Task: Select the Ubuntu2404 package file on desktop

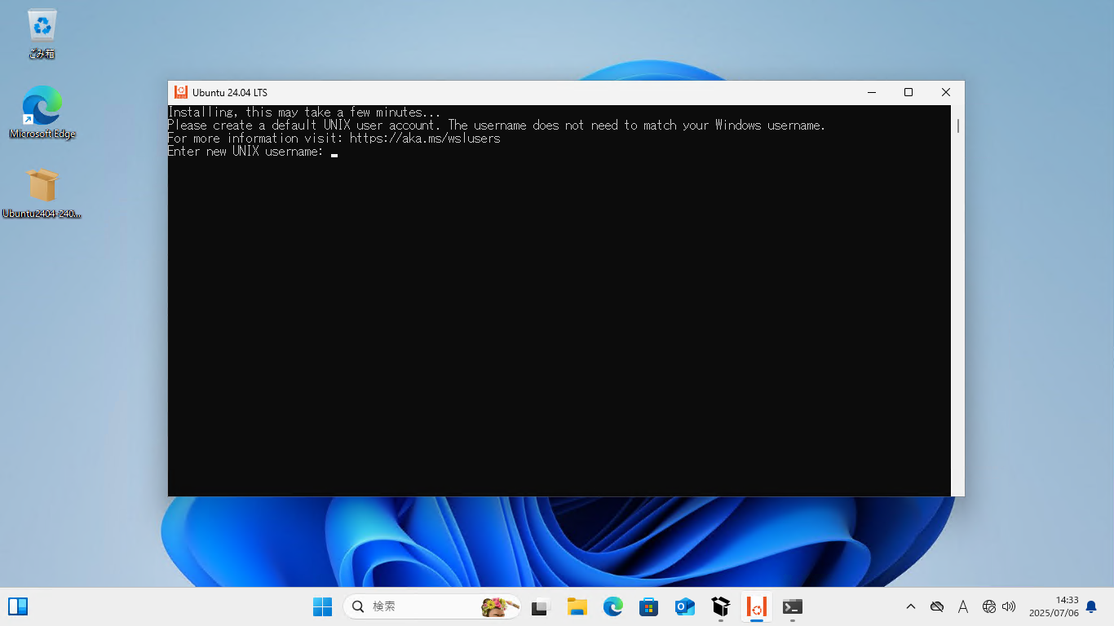Action: (x=42, y=193)
